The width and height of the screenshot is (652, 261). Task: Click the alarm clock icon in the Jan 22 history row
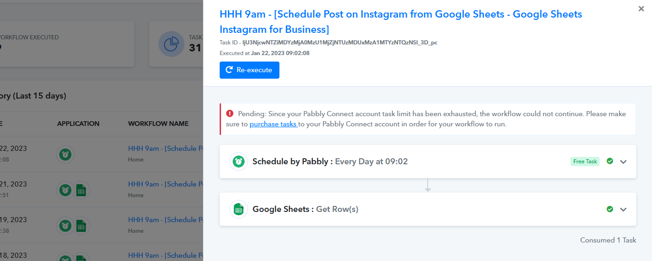[x=66, y=154]
